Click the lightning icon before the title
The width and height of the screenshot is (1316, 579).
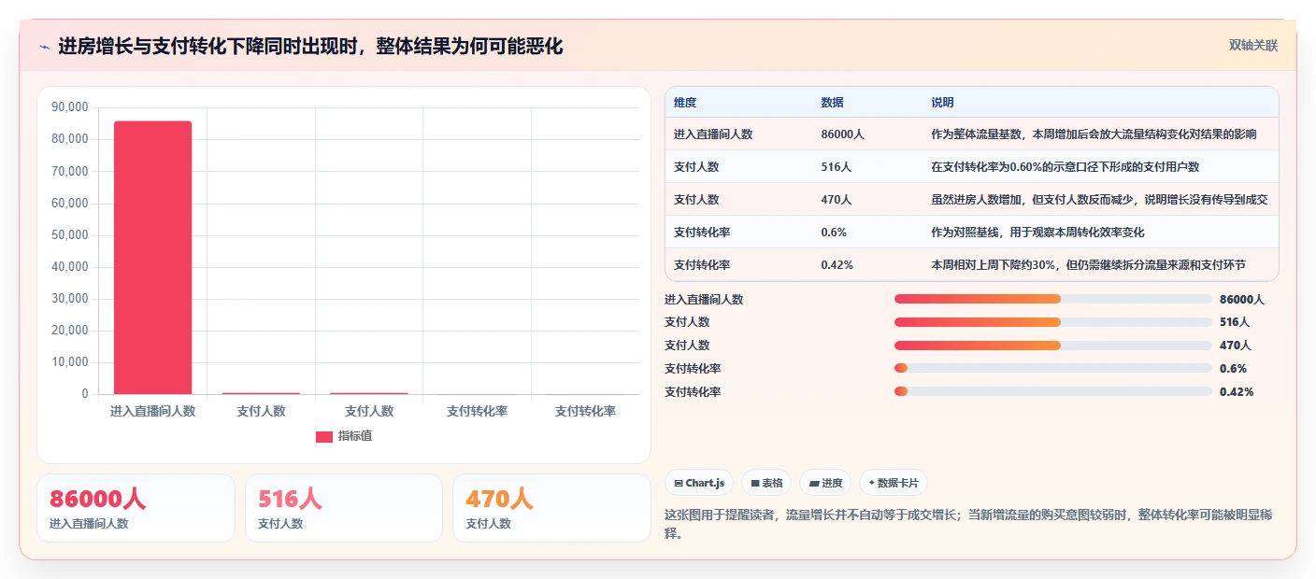tap(44, 47)
